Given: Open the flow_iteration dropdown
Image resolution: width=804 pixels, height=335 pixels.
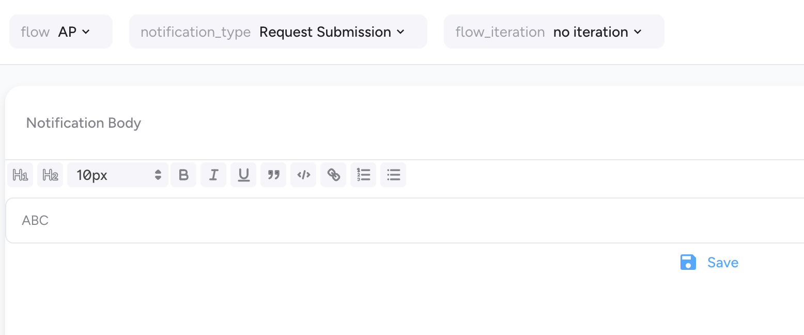Looking at the screenshot, I should click(554, 32).
